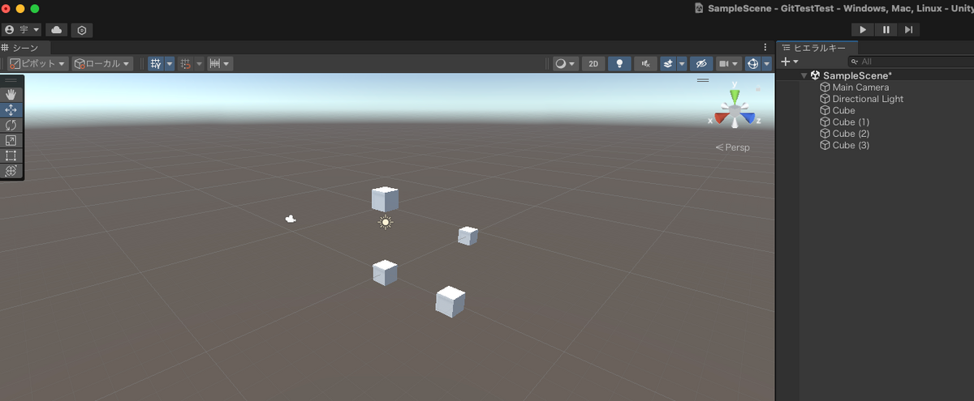Screen dimensions: 974x401
Task: Select the Main Camera gizmo in scene
Action: tap(291, 219)
